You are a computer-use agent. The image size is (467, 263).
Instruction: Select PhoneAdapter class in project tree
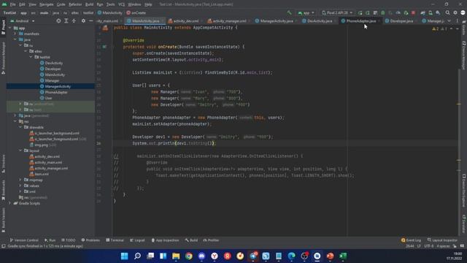56,92
